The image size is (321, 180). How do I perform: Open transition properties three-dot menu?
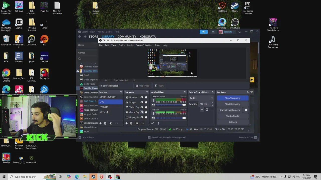pos(212,109)
